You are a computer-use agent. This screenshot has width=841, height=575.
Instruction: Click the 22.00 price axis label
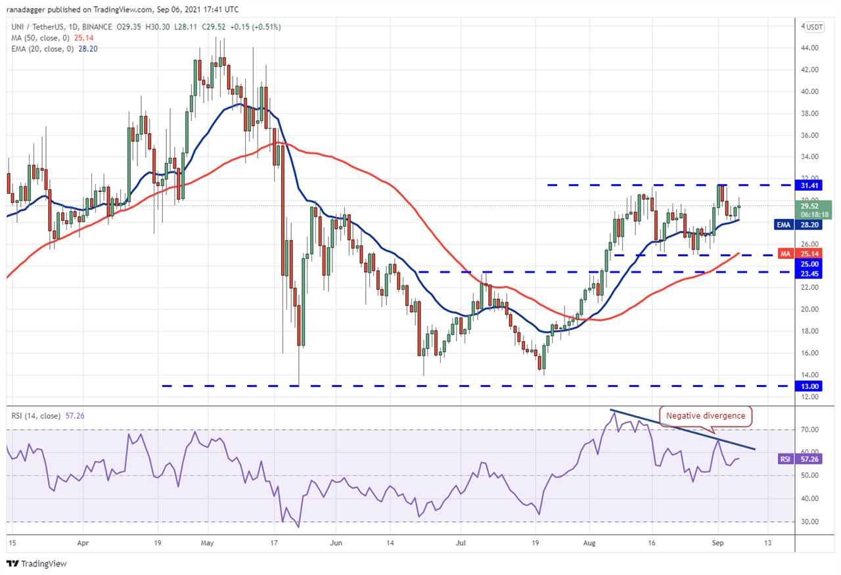809,287
